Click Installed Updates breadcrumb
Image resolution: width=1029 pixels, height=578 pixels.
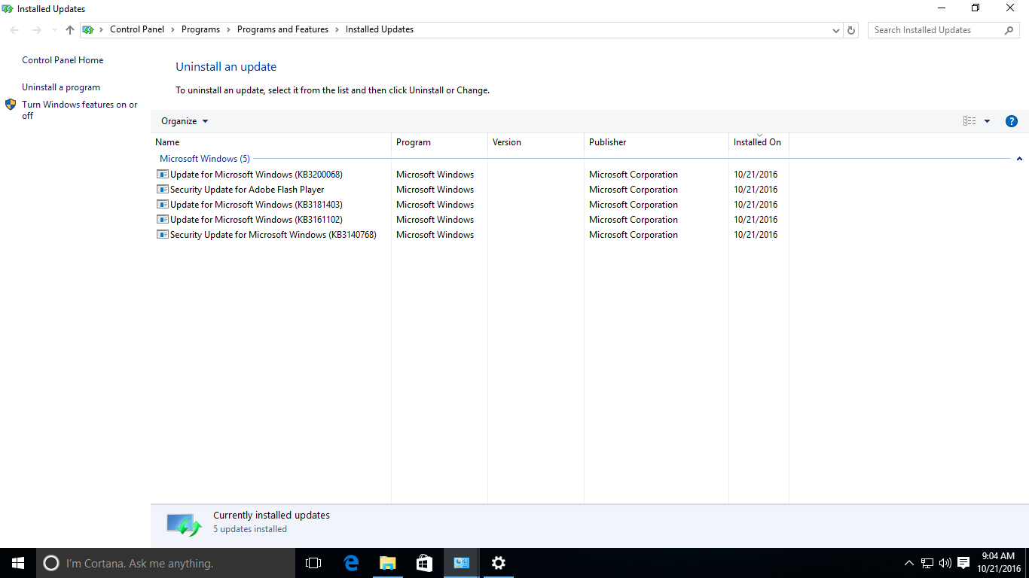point(380,29)
